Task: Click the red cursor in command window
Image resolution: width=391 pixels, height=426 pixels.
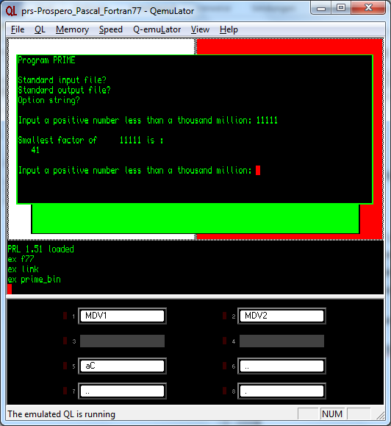Action: tap(10, 289)
